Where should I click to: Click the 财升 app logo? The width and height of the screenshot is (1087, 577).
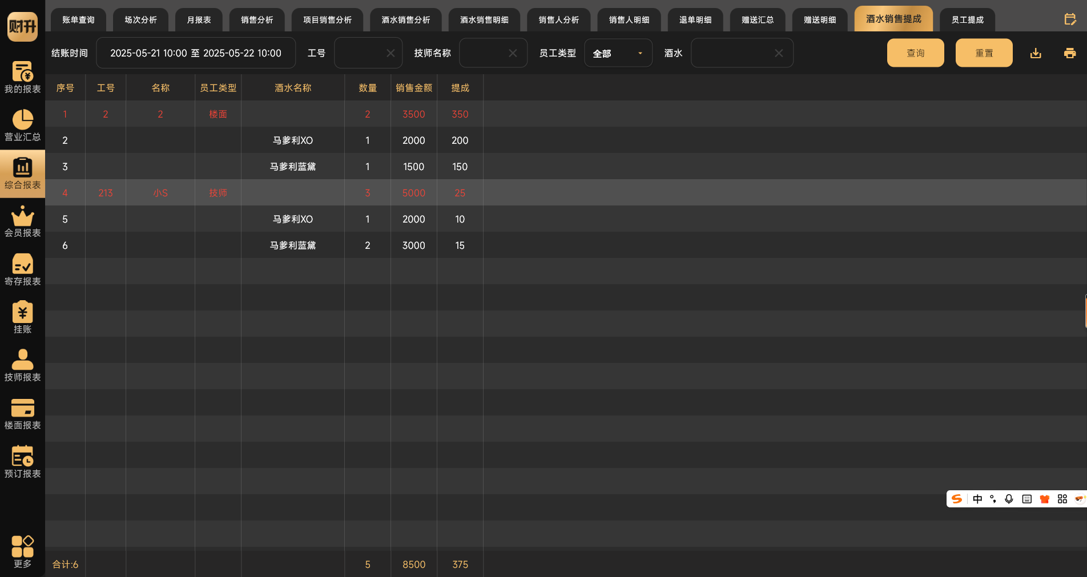point(22,26)
